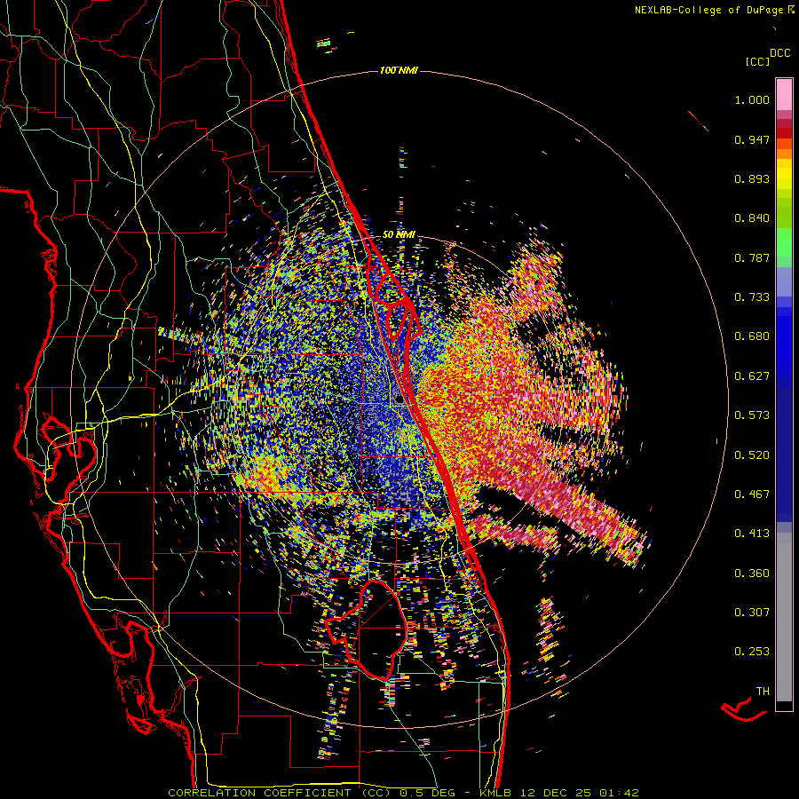Select the 0.413 scale value

[752, 534]
